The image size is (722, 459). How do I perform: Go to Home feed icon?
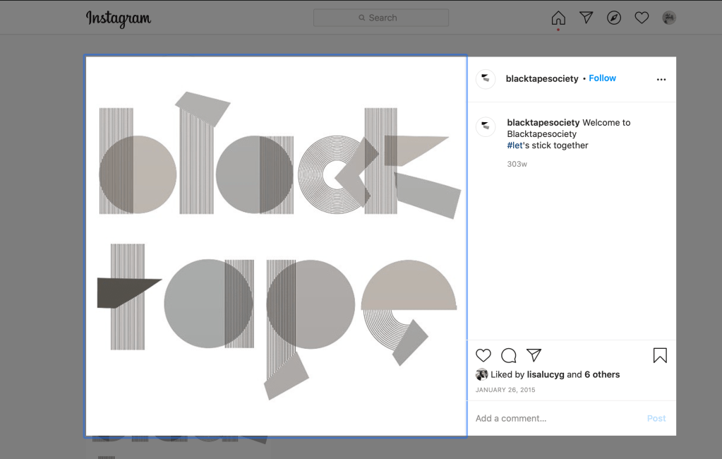point(558,18)
